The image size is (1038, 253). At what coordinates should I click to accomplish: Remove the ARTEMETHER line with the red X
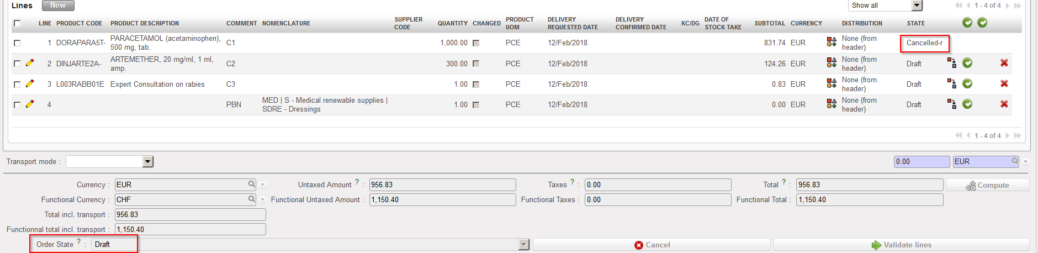1004,63
